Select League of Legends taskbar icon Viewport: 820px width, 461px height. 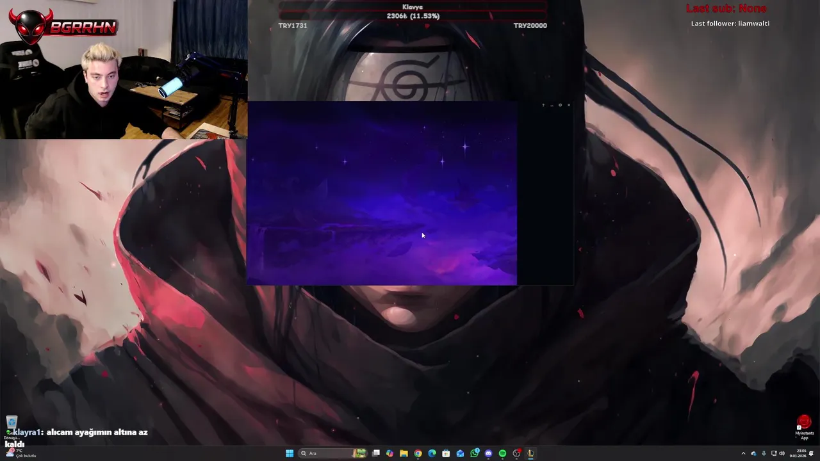pos(530,453)
